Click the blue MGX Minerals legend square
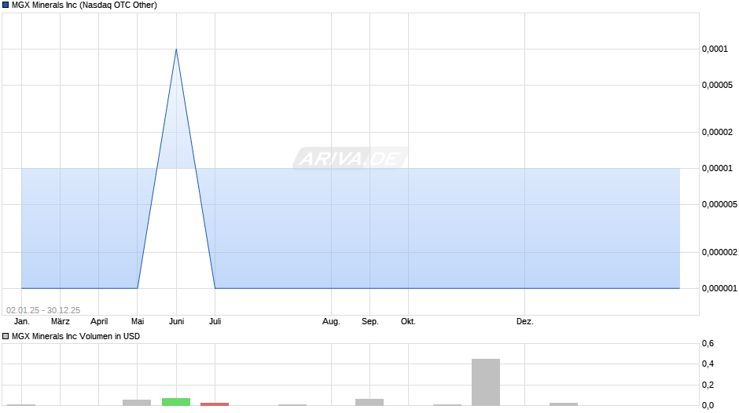 [x=6, y=5]
